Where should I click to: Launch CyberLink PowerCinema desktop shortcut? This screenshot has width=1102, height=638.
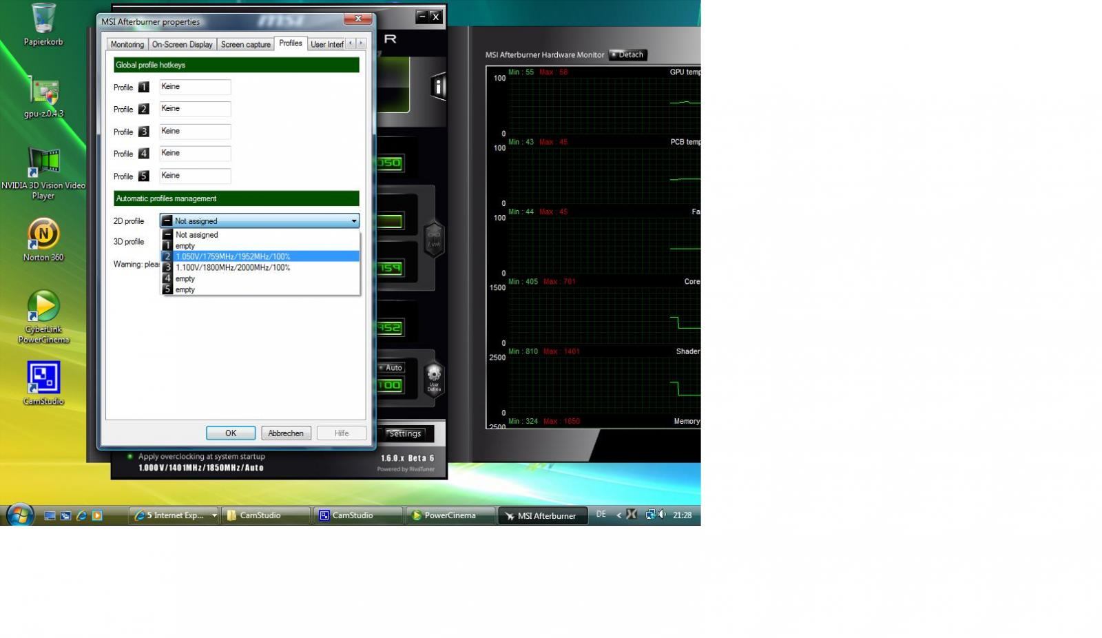(43, 316)
